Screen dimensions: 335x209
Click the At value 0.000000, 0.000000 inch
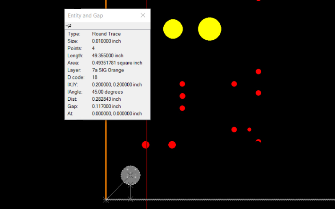tap(117, 114)
